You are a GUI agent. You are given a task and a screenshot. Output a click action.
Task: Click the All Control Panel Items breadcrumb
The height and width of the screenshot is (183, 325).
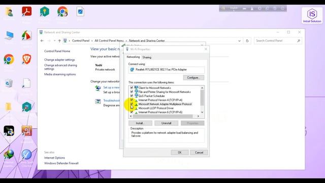tap(109, 41)
